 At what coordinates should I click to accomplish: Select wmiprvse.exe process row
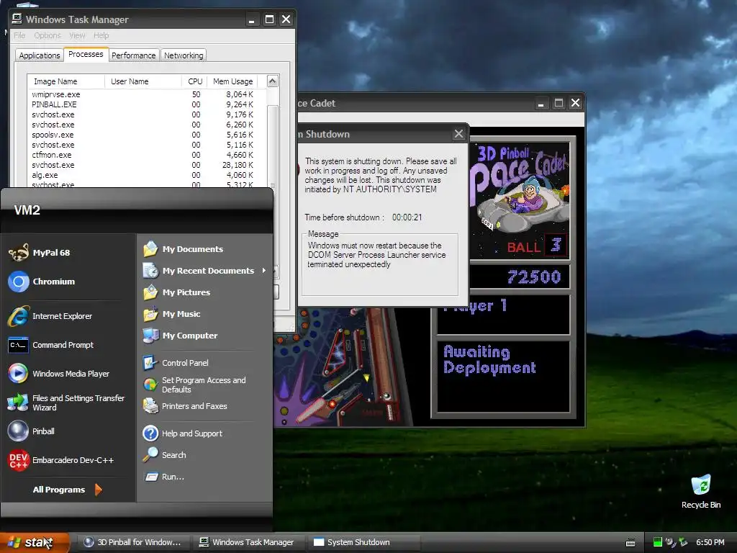point(147,94)
